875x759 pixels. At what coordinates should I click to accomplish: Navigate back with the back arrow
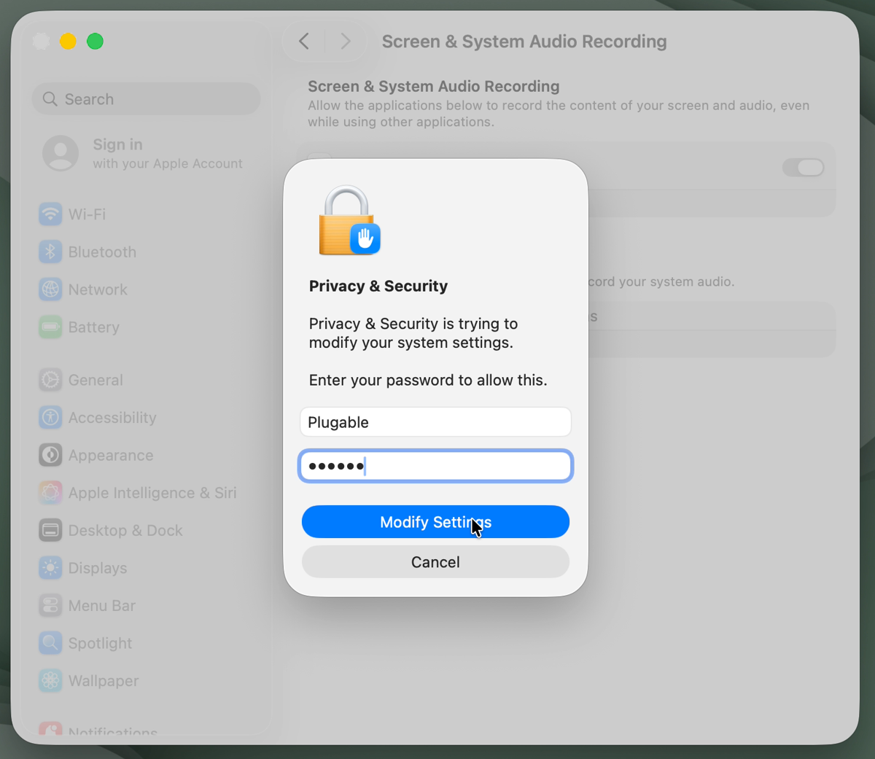coord(304,41)
